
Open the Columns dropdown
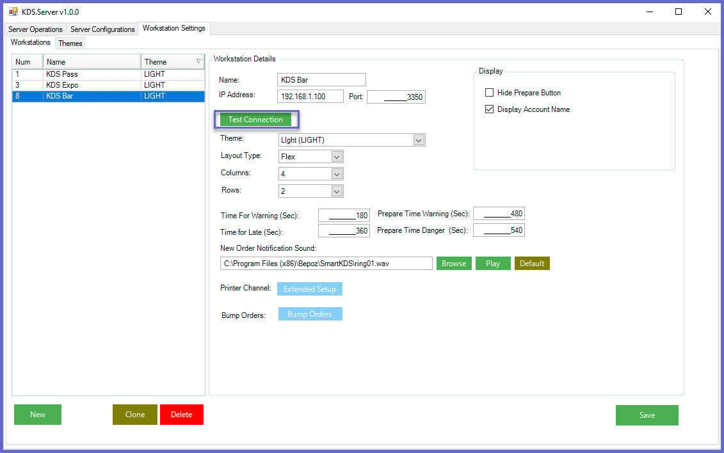click(x=337, y=174)
